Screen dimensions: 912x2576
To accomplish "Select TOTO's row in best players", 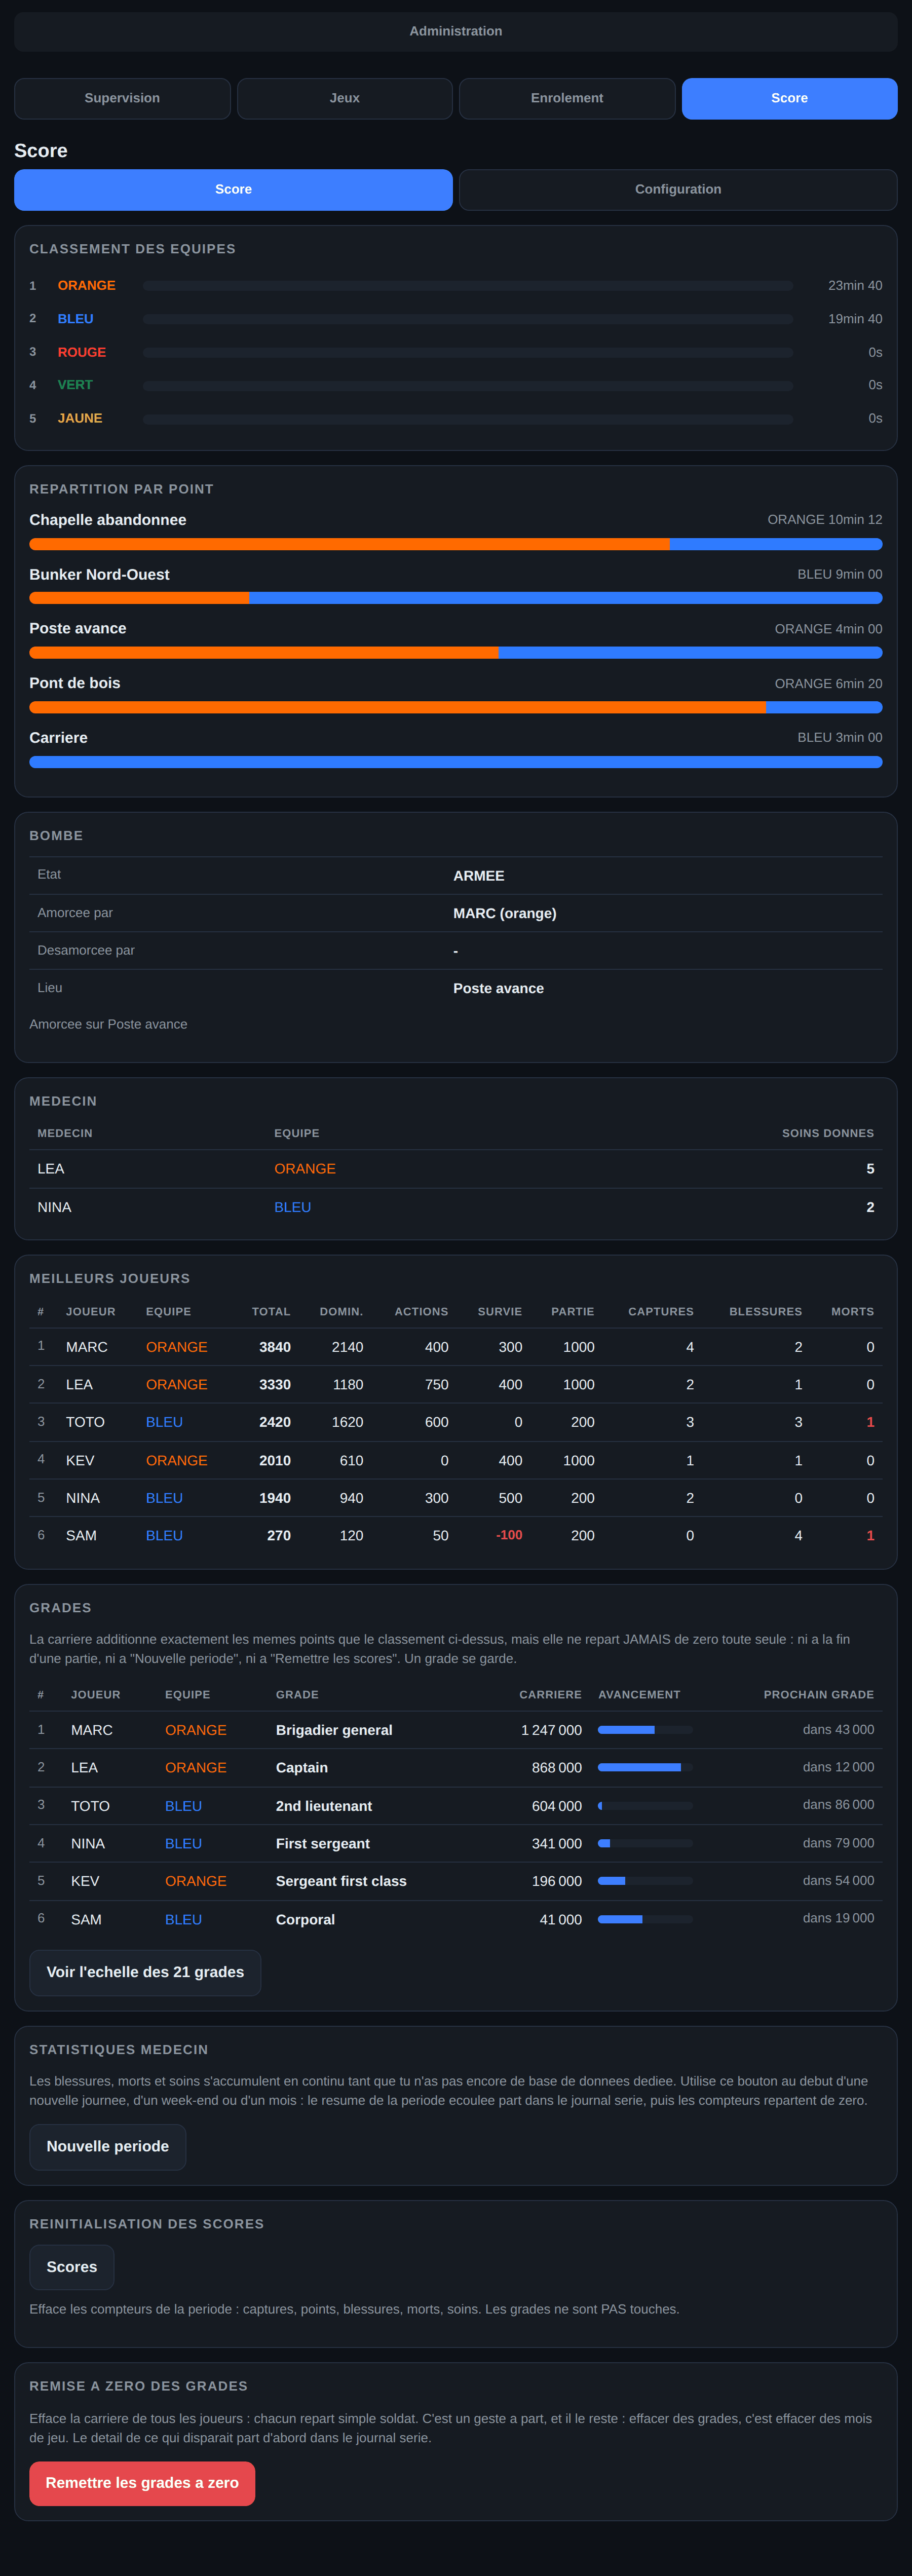I will pos(456,1422).
